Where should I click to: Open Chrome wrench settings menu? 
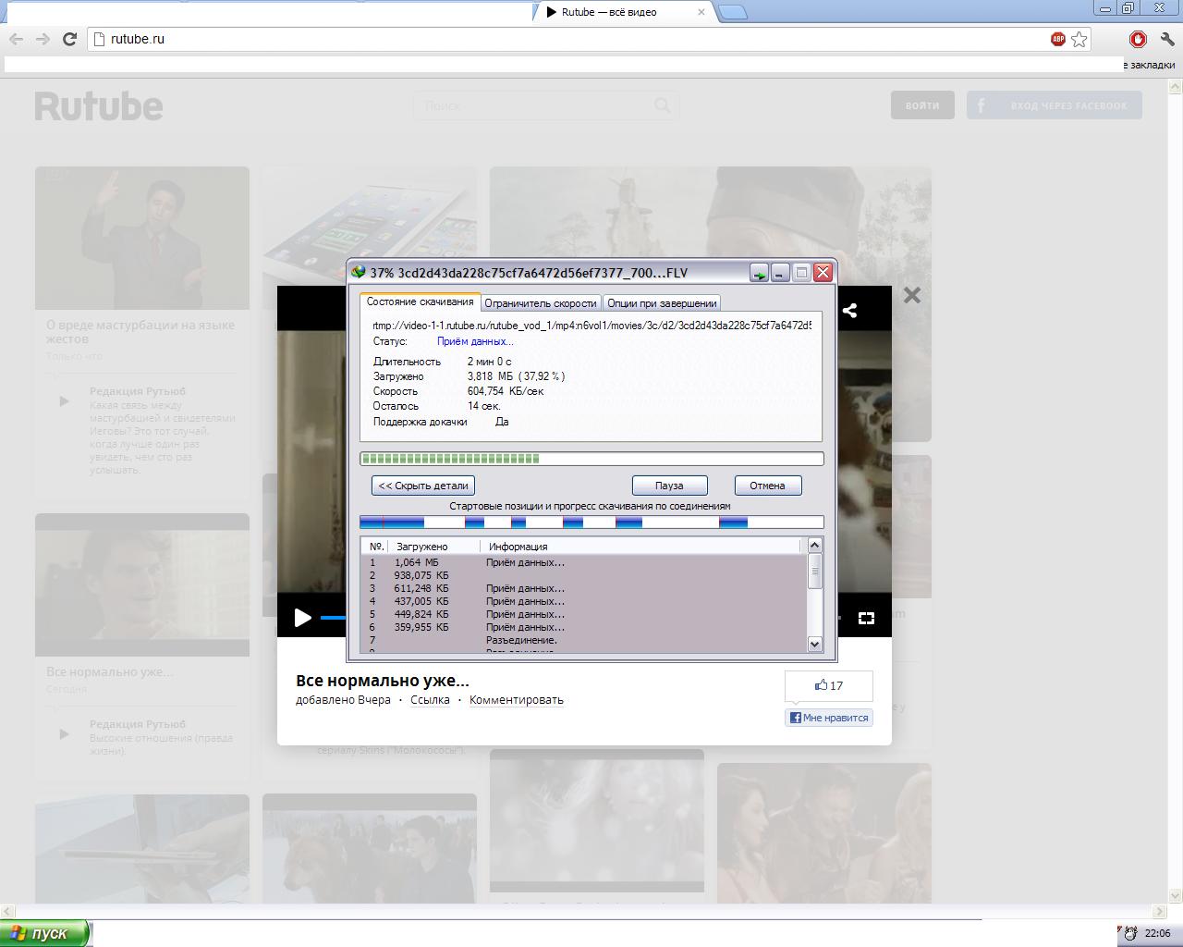pyautogui.click(x=1165, y=39)
